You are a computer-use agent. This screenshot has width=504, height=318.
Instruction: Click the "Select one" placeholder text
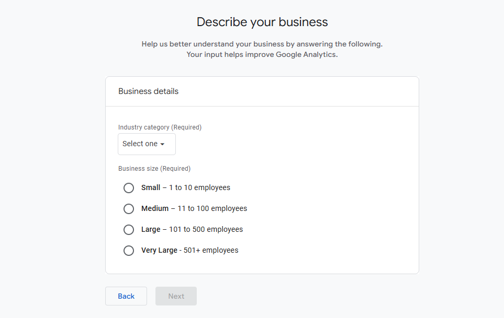click(140, 144)
